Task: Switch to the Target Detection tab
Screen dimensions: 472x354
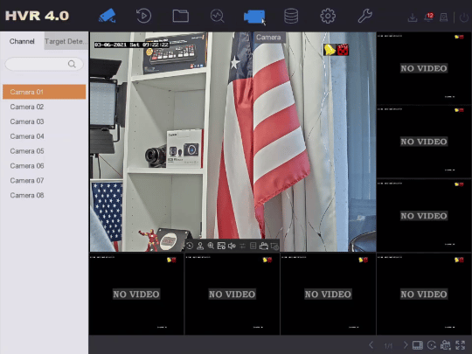Action: click(x=66, y=41)
